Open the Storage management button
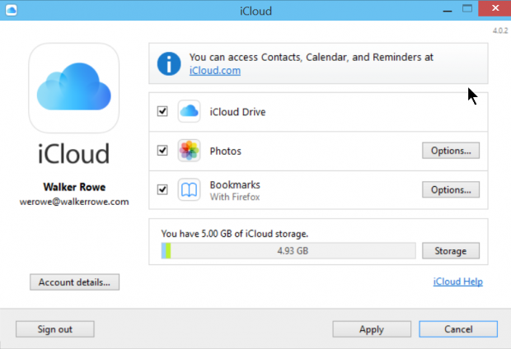Image resolution: width=511 pixels, height=349 pixels. pyautogui.click(x=451, y=251)
